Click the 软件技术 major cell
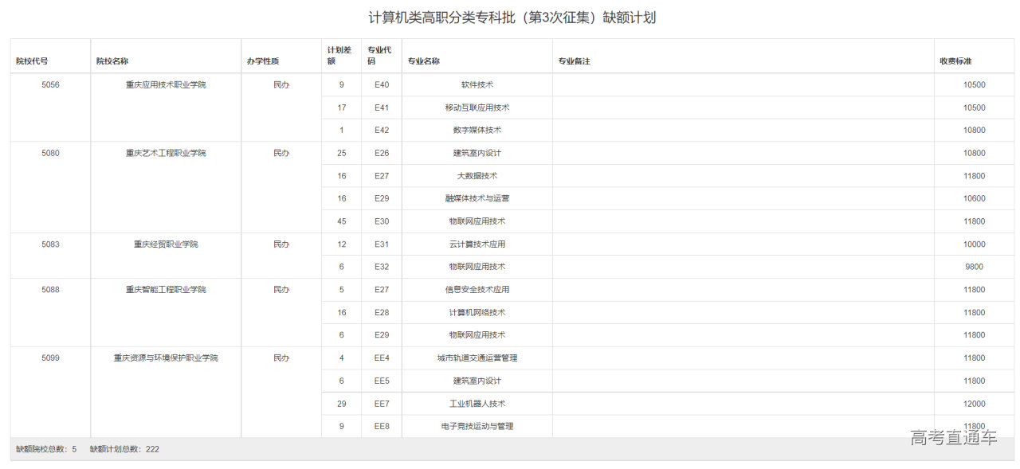The height and width of the screenshot is (469, 1020). click(x=477, y=84)
